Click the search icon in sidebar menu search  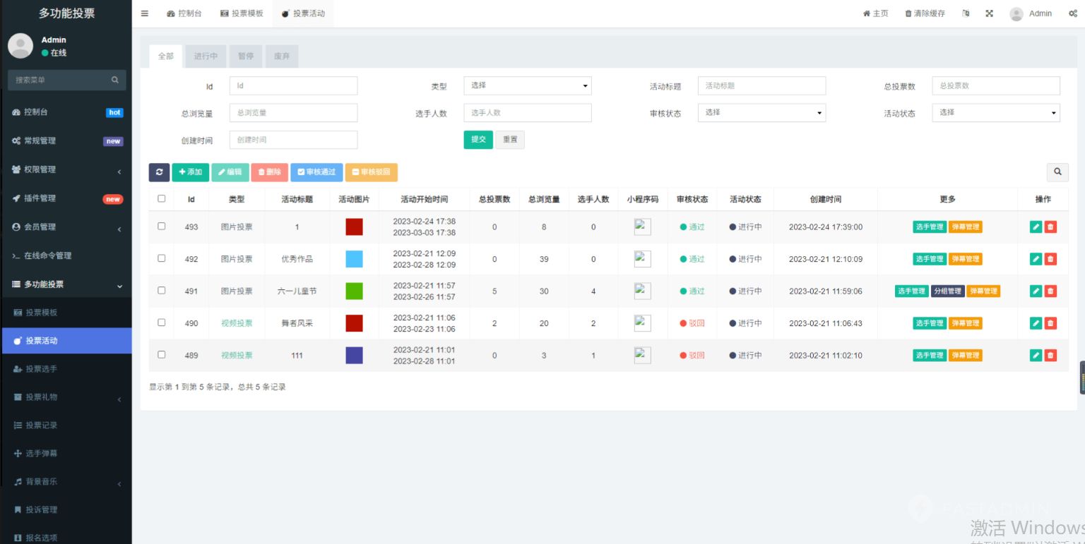click(115, 80)
